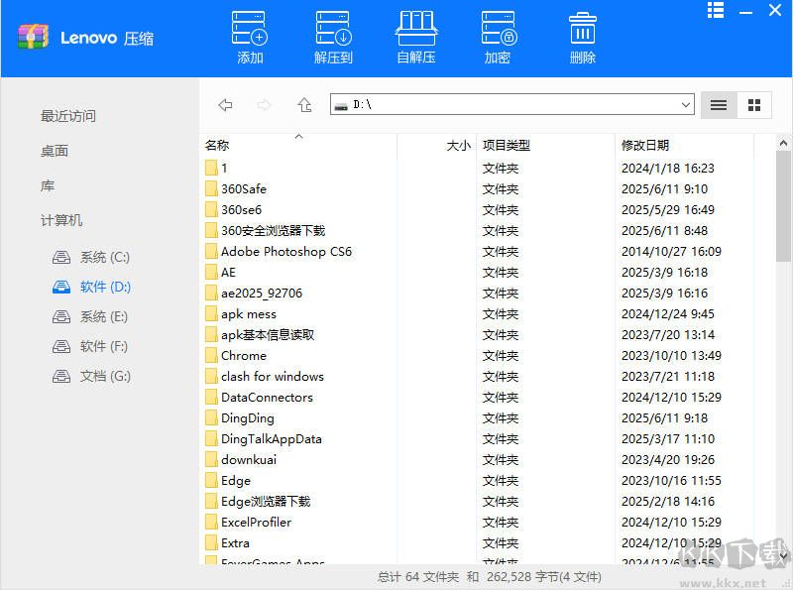Go back with the left arrow
Viewport: 793px width, 590px height.
tap(225, 105)
